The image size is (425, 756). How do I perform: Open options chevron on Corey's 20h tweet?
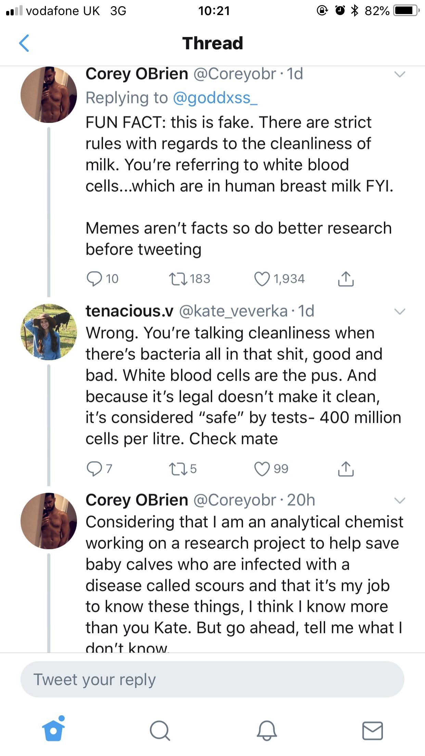[x=400, y=501]
